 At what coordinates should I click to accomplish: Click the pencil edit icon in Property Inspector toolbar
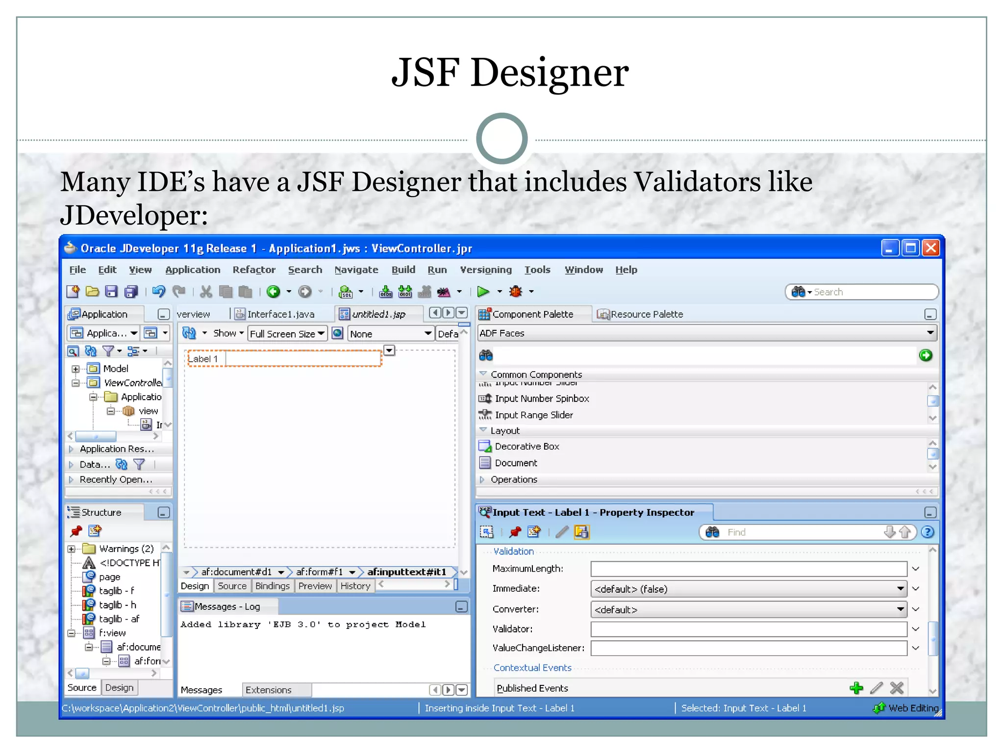(562, 532)
